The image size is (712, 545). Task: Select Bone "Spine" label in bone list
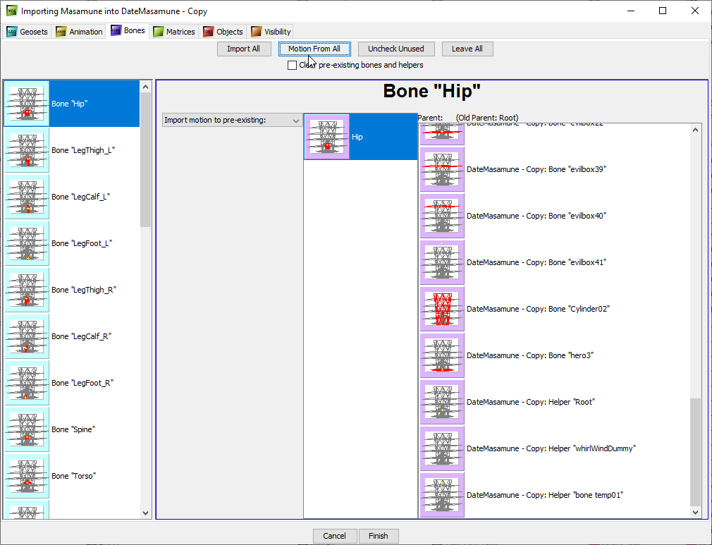click(x=73, y=429)
